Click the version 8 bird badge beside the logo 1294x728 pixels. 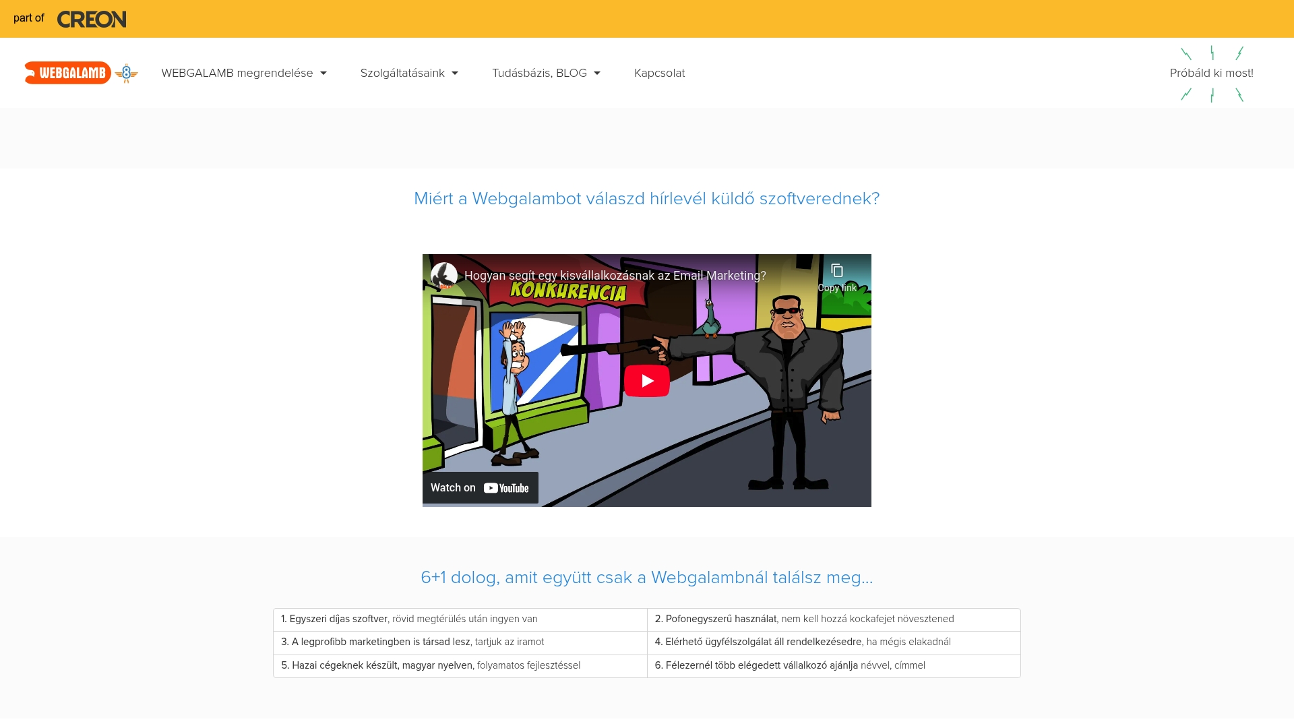coord(125,73)
